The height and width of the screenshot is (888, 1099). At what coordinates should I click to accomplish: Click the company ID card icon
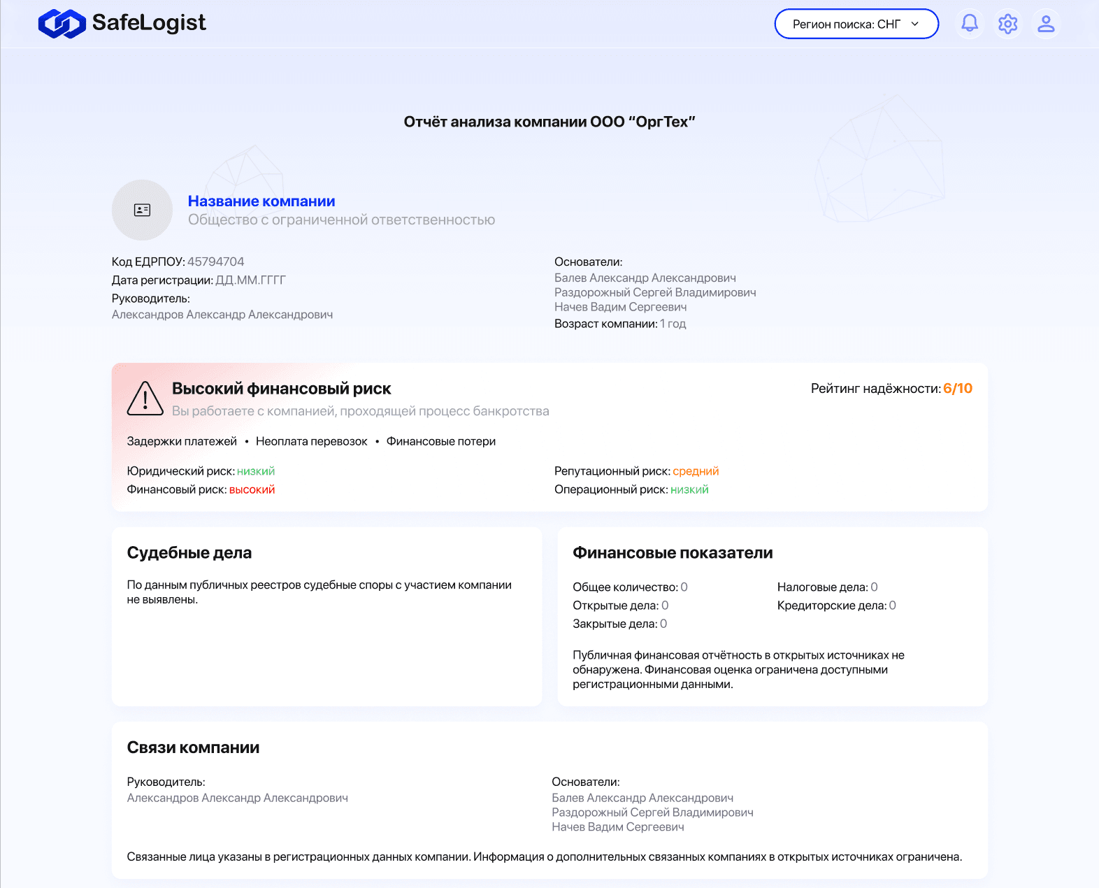click(x=142, y=210)
